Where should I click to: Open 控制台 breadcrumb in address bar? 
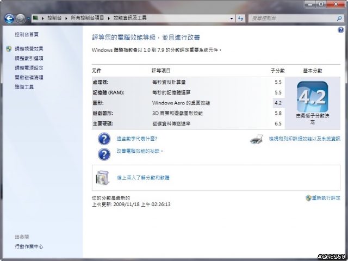pos(54,18)
